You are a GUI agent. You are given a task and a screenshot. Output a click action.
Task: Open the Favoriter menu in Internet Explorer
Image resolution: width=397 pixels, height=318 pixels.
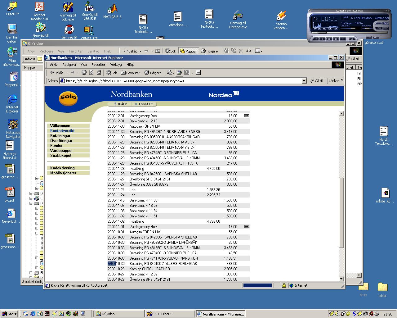click(98, 65)
